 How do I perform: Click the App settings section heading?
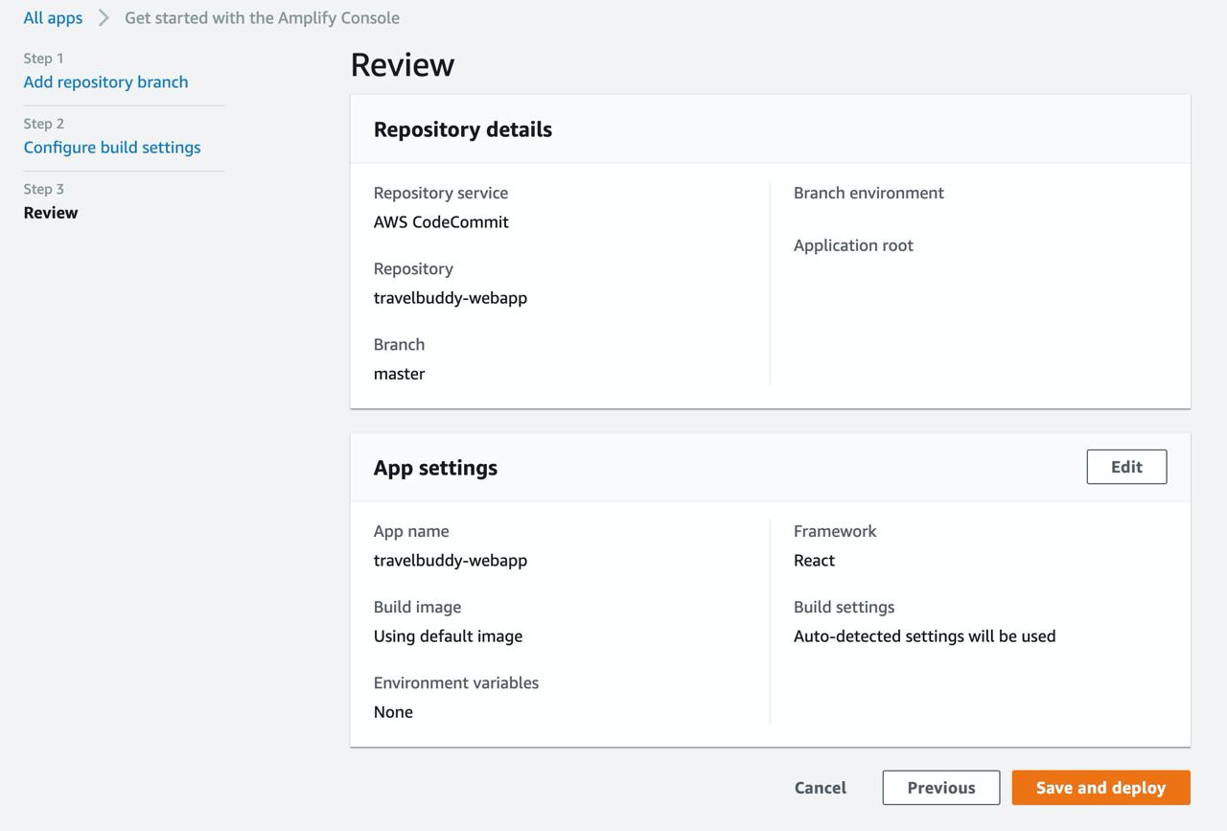[x=435, y=468]
